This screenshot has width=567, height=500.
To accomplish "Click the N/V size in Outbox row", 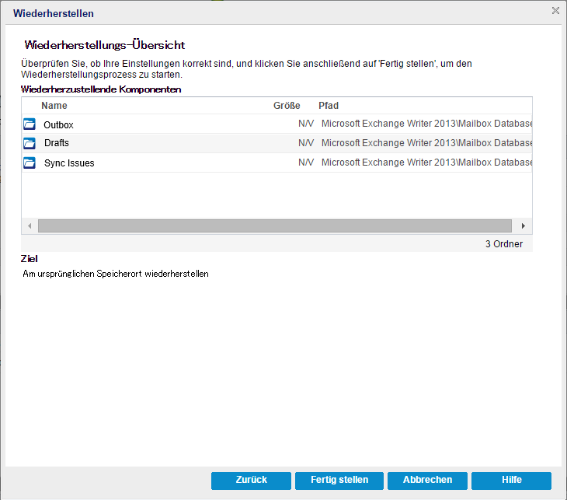I will [306, 124].
